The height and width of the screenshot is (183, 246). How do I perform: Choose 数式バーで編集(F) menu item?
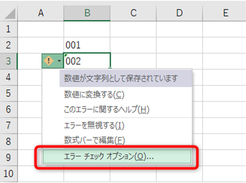[x=94, y=140]
